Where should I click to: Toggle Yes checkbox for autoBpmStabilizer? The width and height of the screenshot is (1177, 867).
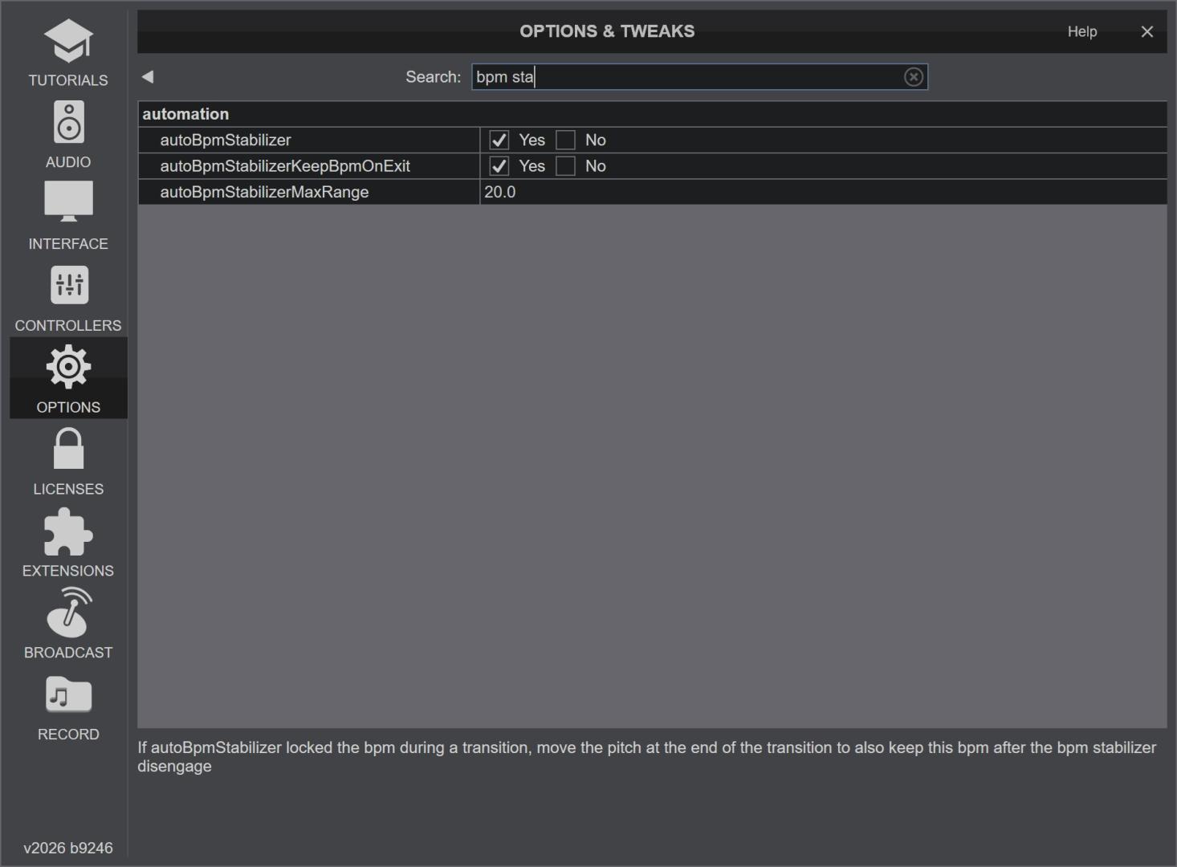coord(499,140)
